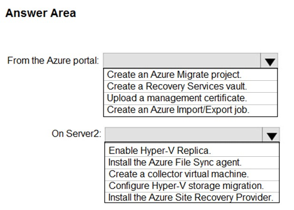
Task: Click the On Server2 label
Action: 77,134
